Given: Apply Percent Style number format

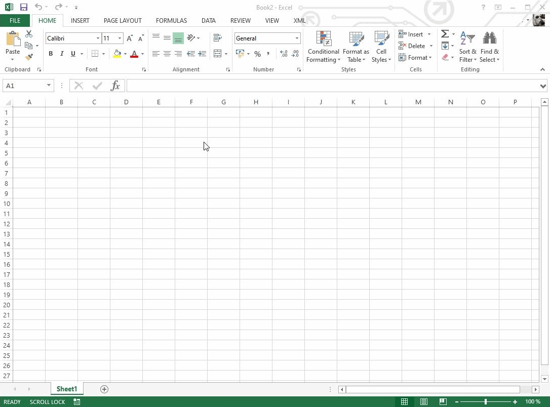Looking at the screenshot, I should (x=257, y=54).
